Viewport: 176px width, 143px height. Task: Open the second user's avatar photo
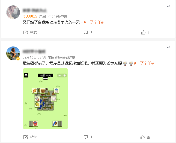pos(13,53)
